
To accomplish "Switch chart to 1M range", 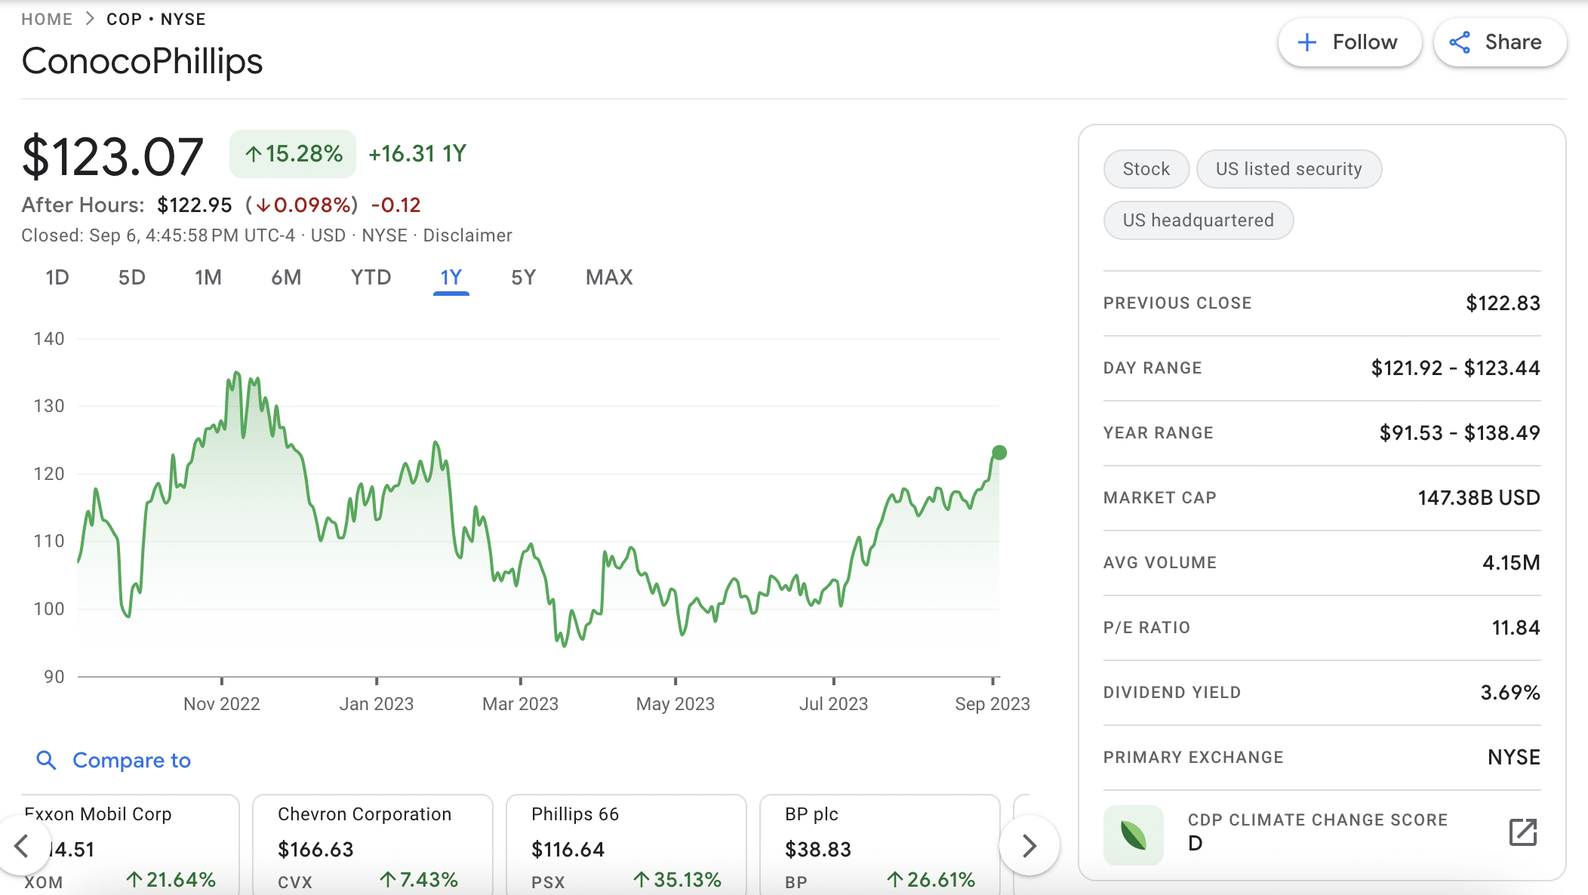I will [x=208, y=278].
